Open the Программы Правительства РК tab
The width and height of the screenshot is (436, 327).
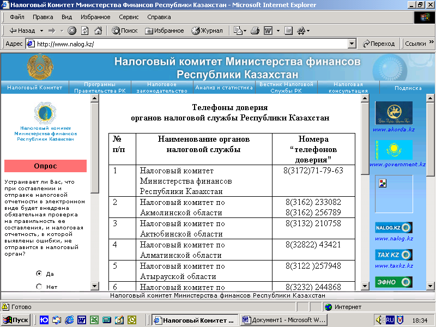100,88
